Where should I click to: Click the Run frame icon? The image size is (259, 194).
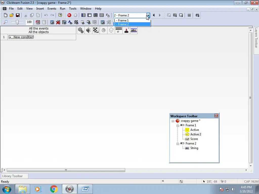pyautogui.click(x=181, y=15)
